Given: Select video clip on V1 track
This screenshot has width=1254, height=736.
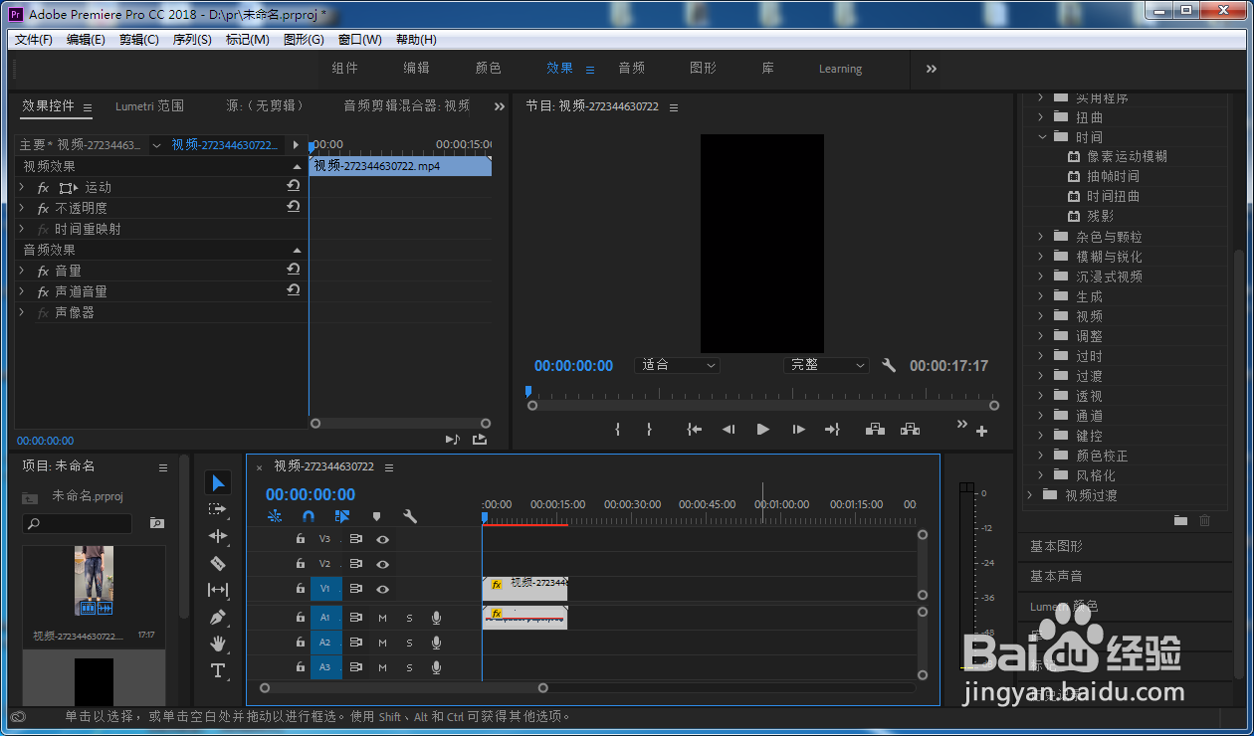Looking at the screenshot, I should click(x=524, y=589).
